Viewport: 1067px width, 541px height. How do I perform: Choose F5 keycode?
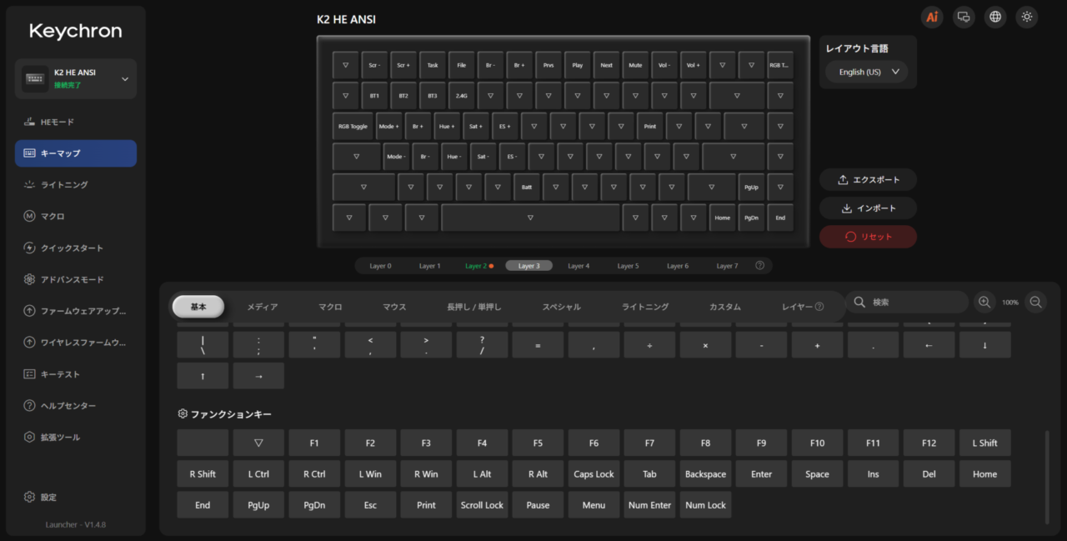point(538,443)
